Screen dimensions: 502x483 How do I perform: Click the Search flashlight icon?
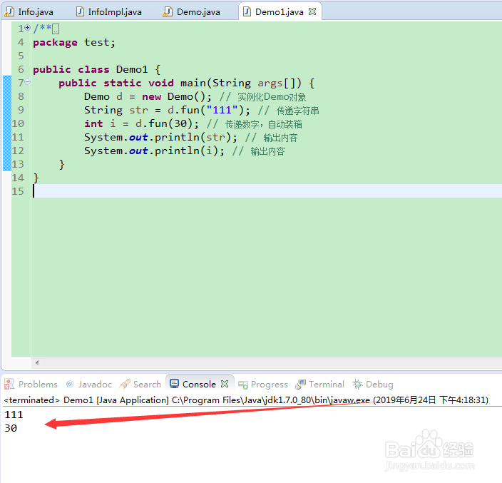click(x=125, y=384)
